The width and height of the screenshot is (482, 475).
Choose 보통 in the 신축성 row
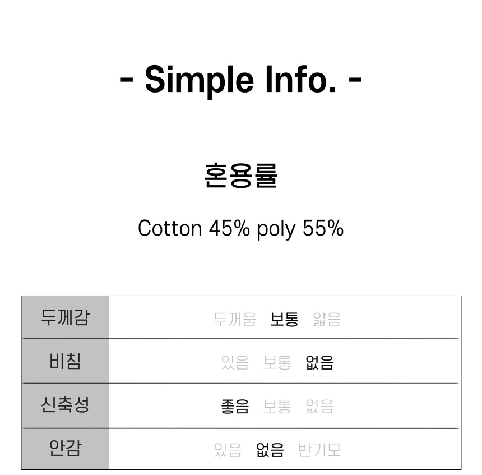pos(277,407)
